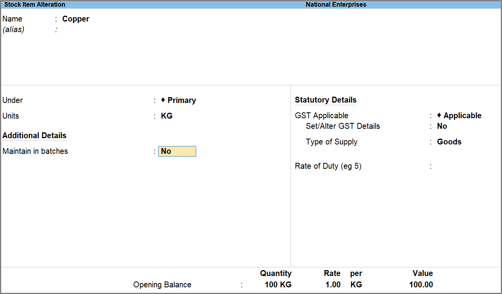Viewport: 502px width, 294px height.
Task: Click the Rate column header
Action: (x=332, y=273)
